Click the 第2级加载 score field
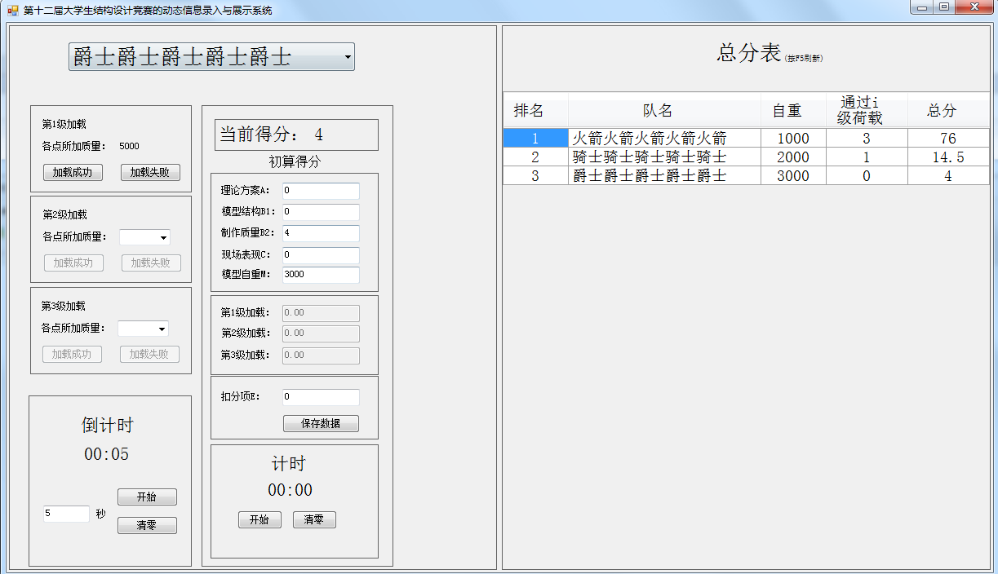 pyautogui.click(x=321, y=333)
